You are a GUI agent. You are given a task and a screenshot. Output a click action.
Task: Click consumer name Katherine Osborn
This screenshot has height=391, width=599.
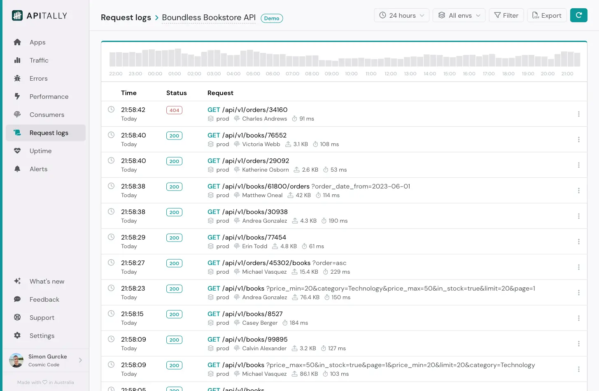[266, 170]
